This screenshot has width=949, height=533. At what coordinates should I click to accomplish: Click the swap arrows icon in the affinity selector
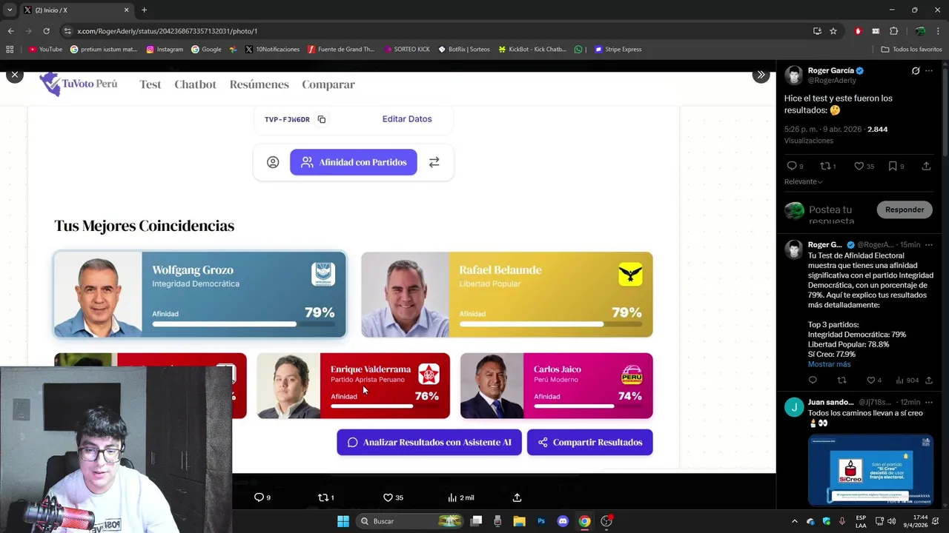tap(434, 162)
